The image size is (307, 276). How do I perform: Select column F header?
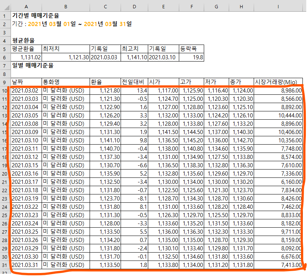(x=191, y=7)
